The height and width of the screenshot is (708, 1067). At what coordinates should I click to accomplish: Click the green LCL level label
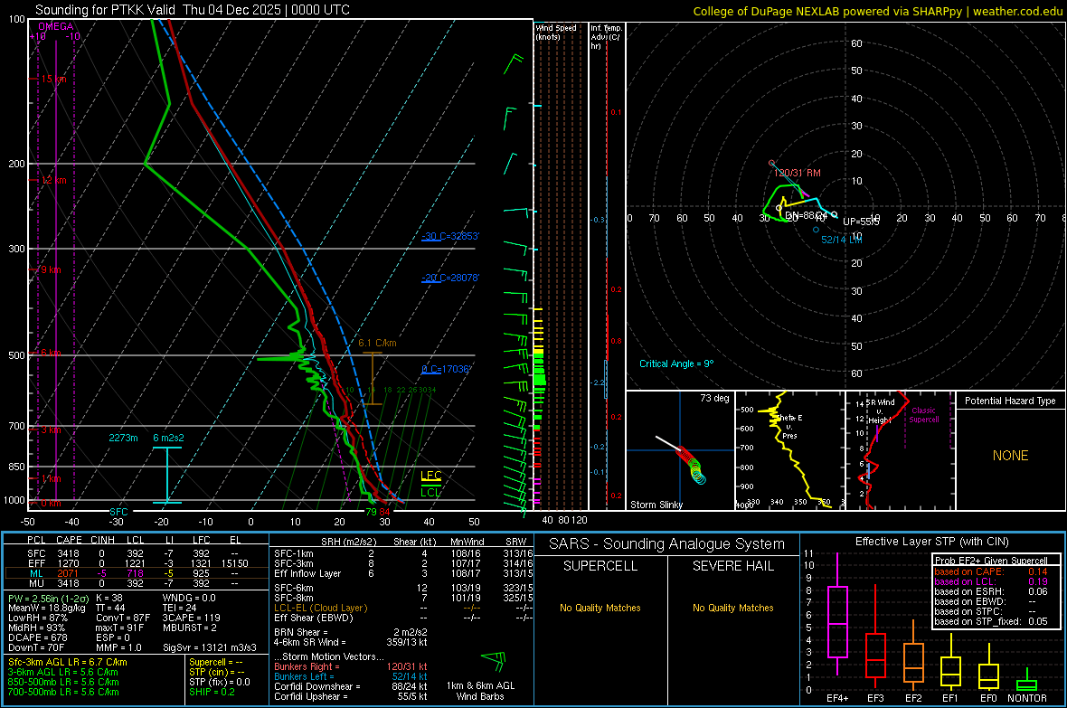430,492
